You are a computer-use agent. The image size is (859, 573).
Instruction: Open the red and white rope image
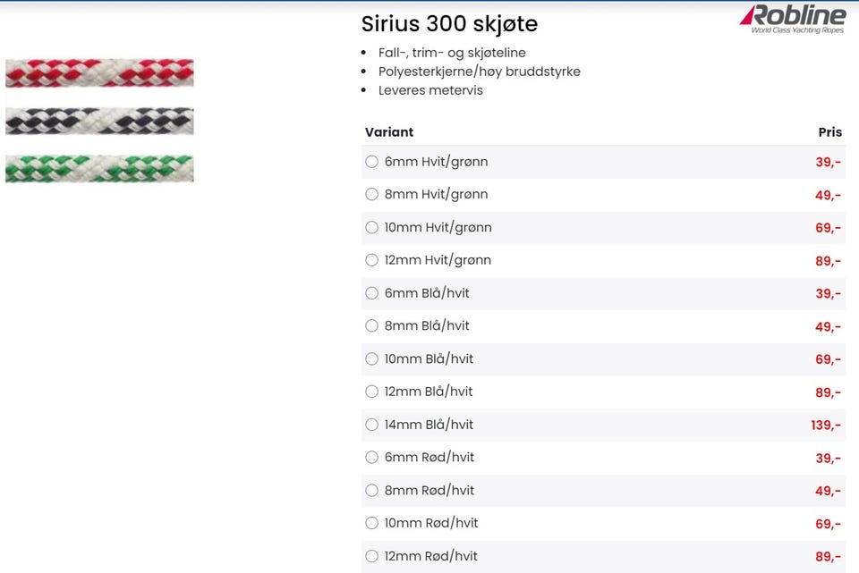tap(99, 72)
